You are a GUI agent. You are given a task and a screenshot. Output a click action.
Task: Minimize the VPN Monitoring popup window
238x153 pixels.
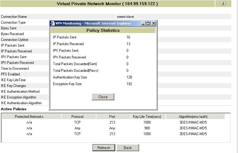pos(143,23)
